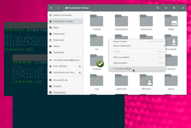The width and height of the screenshot is (191, 128).
Task: Open the Android folder
Action: pos(97,22)
